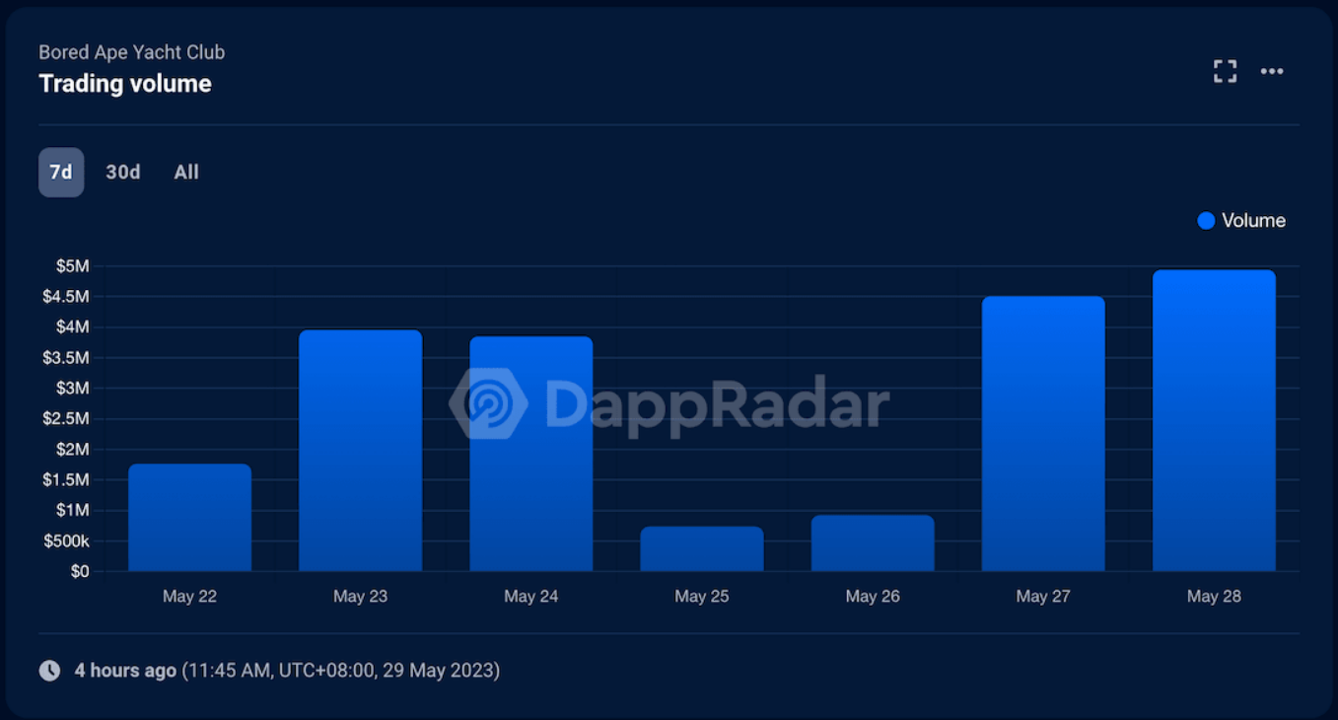Image resolution: width=1338 pixels, height=720 pixels.
Task: Switch to the All time range tab
Action: click(186, 173)
